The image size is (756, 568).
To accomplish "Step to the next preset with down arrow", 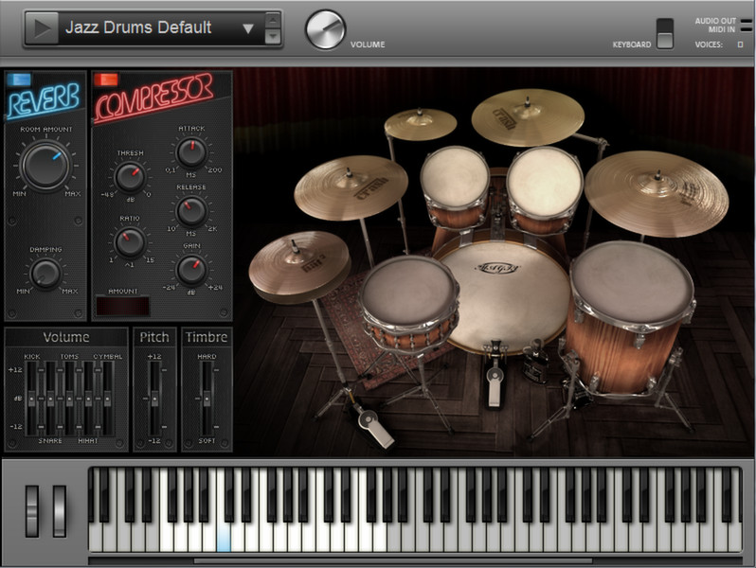I will tap(273, 36).
